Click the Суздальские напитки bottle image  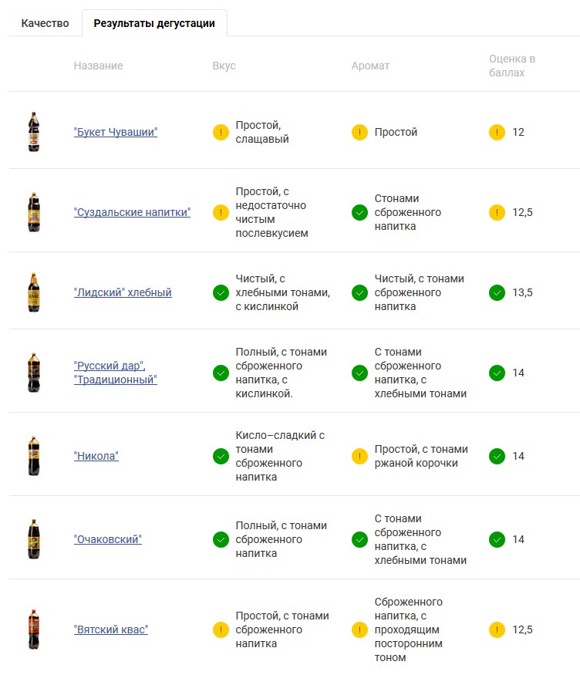click(x=34, y=212)
